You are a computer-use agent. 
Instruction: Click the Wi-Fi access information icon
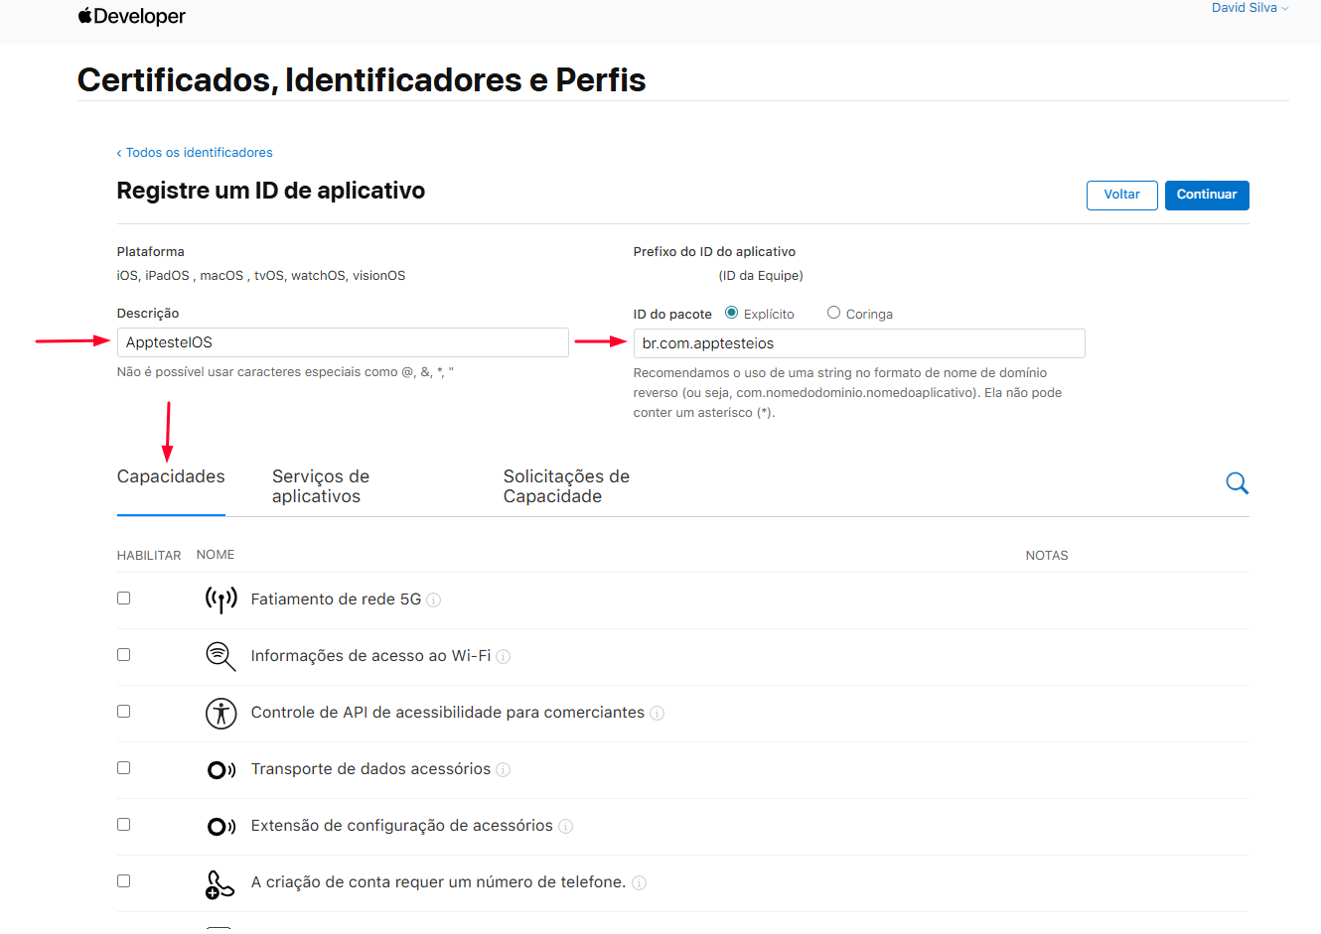coord(220,656)
